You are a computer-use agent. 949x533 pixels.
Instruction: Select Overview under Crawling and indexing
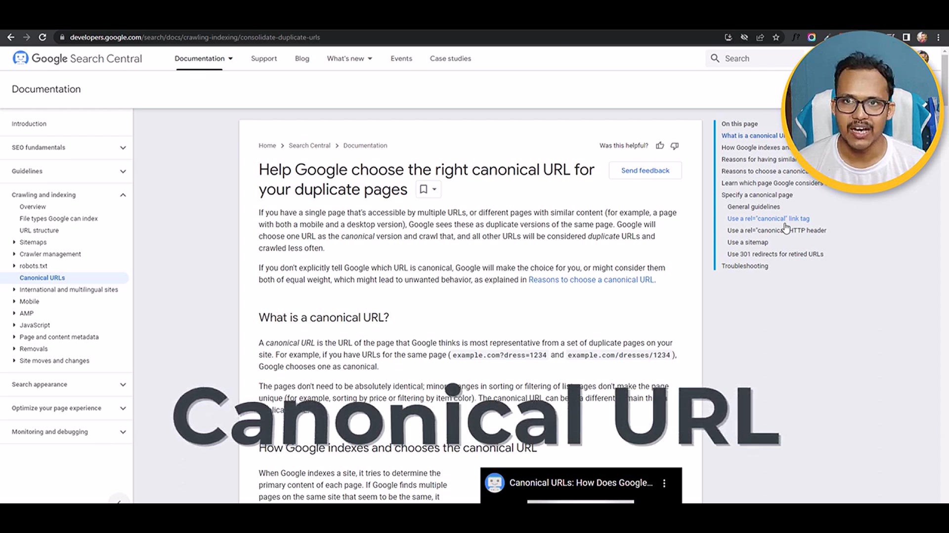point(33,207)
